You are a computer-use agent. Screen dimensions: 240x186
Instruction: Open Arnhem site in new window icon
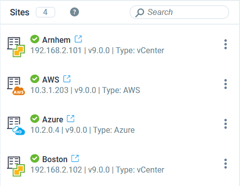(78, 39)
